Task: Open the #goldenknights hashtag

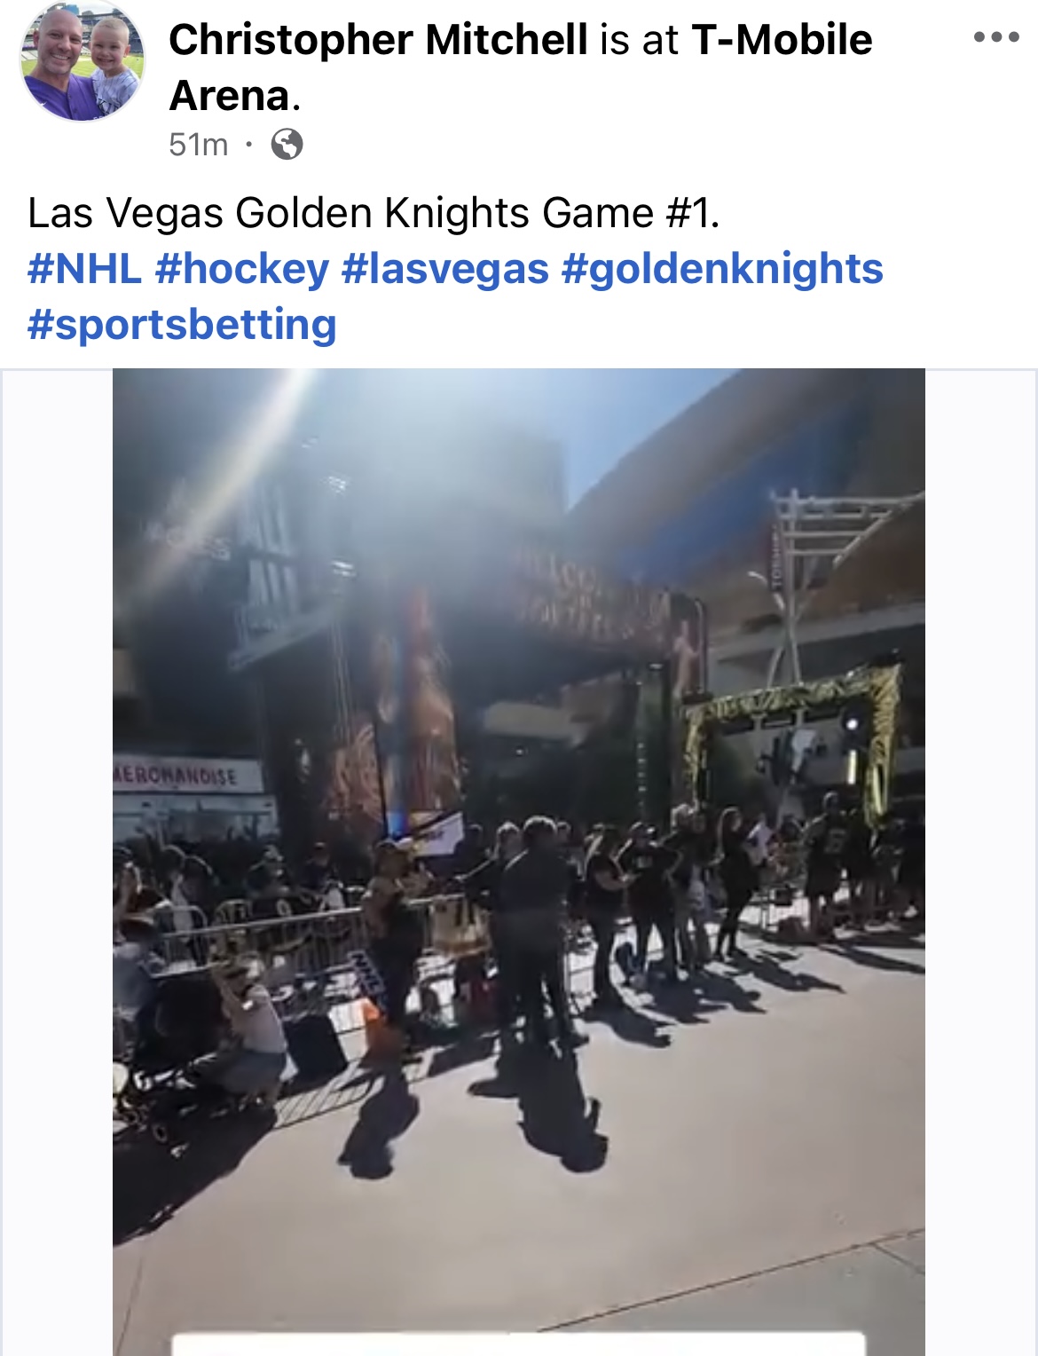Action: [x=722, y=268]
